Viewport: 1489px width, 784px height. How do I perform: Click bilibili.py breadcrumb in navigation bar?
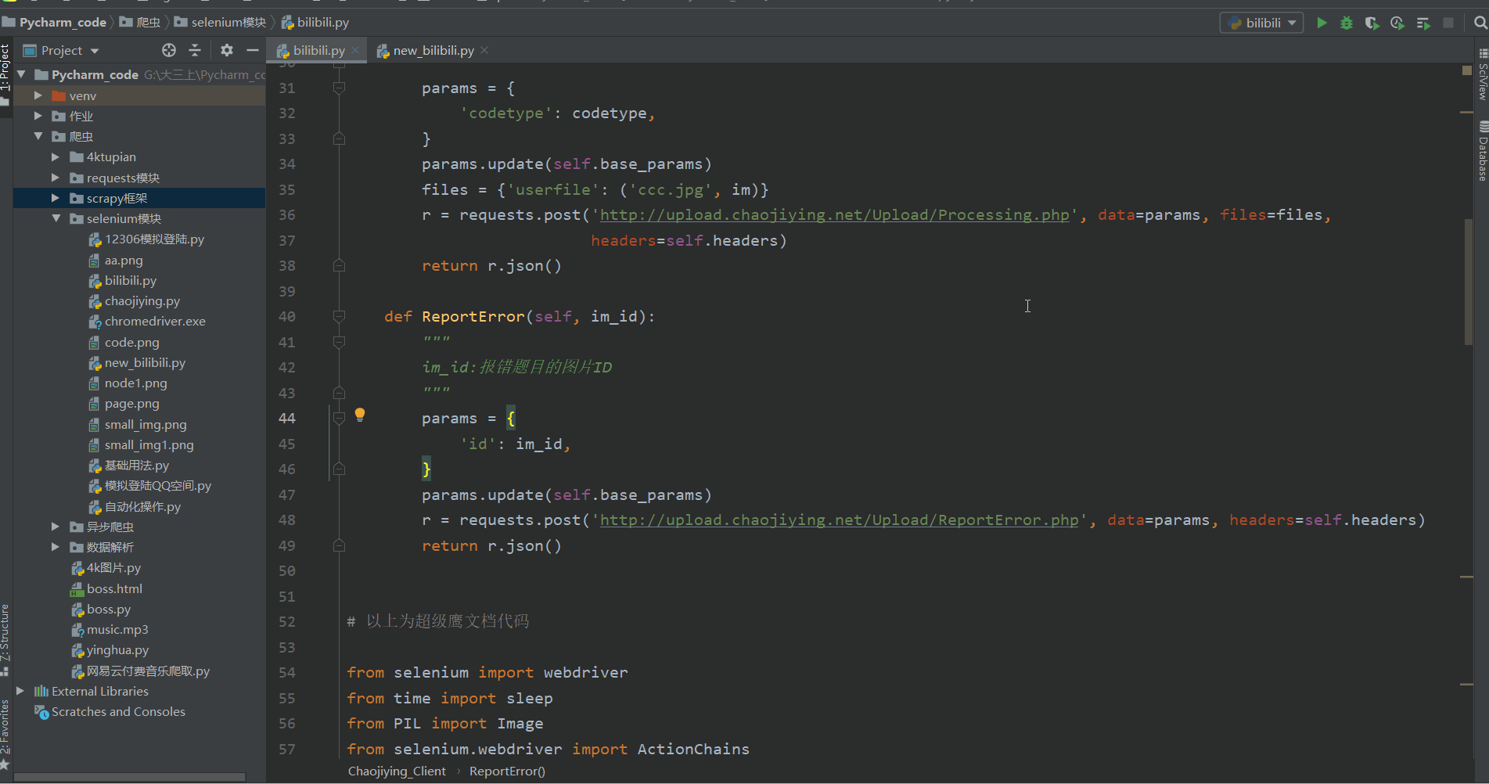point(315,22)
